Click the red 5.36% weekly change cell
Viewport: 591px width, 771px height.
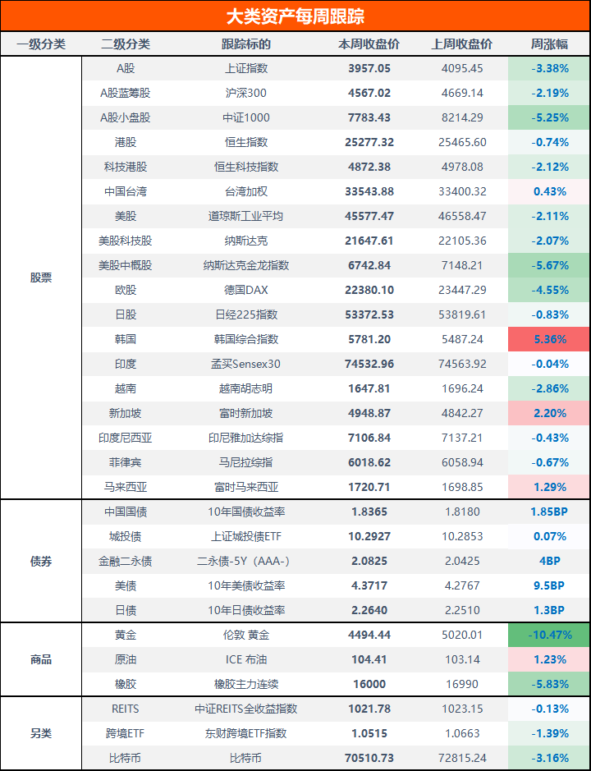pos(549,339)
